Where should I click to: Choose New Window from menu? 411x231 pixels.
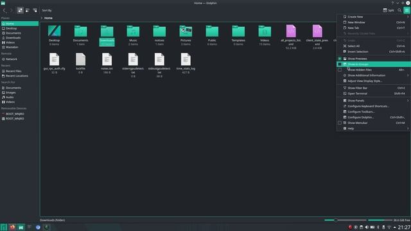[374, 22]
